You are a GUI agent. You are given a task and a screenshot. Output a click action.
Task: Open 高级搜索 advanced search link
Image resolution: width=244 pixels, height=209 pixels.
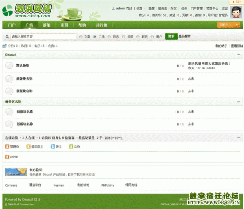(184, 37)
